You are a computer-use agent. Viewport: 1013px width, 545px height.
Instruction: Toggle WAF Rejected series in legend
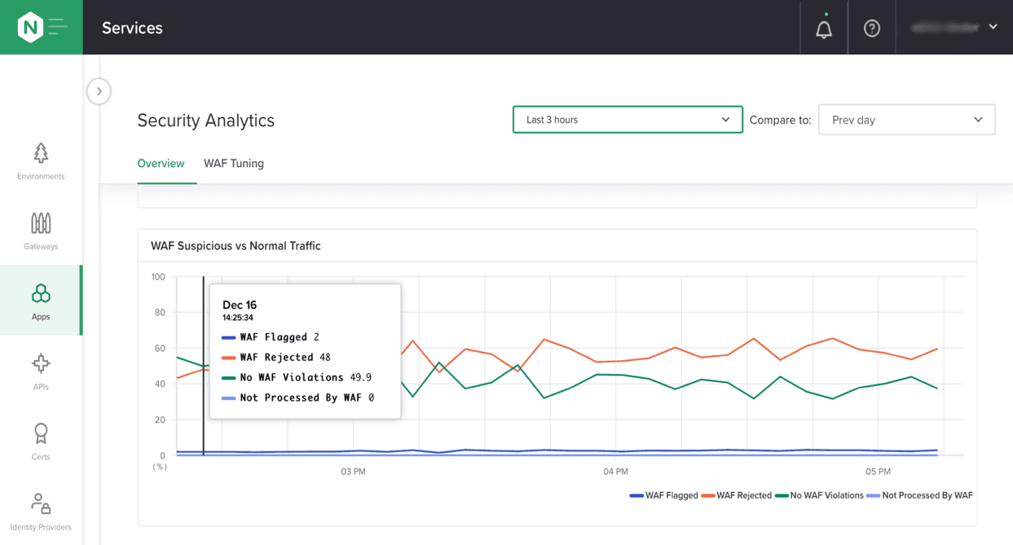[x=737, y=495]
